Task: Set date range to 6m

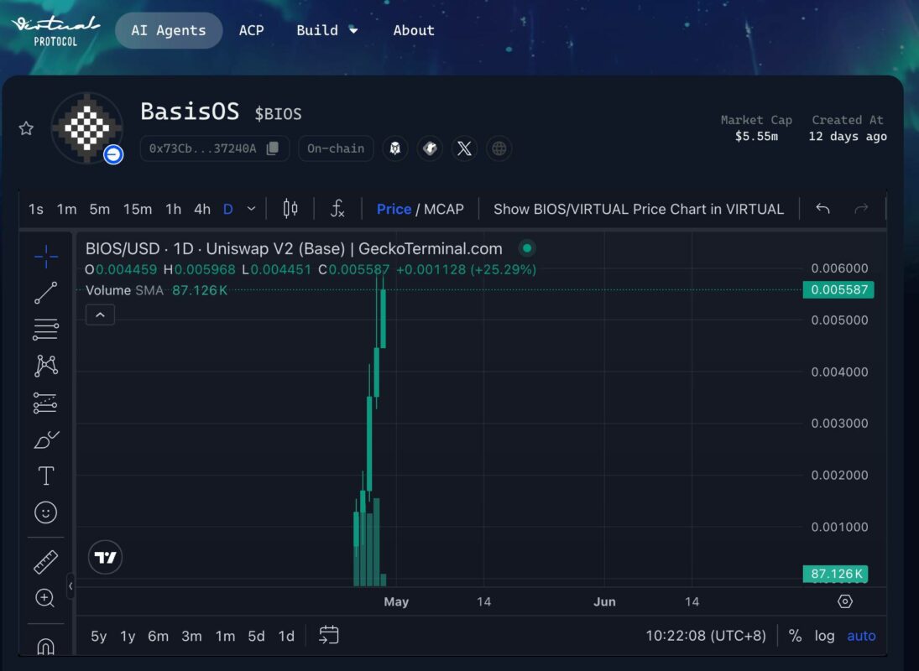Action: (x=159, y=636)
